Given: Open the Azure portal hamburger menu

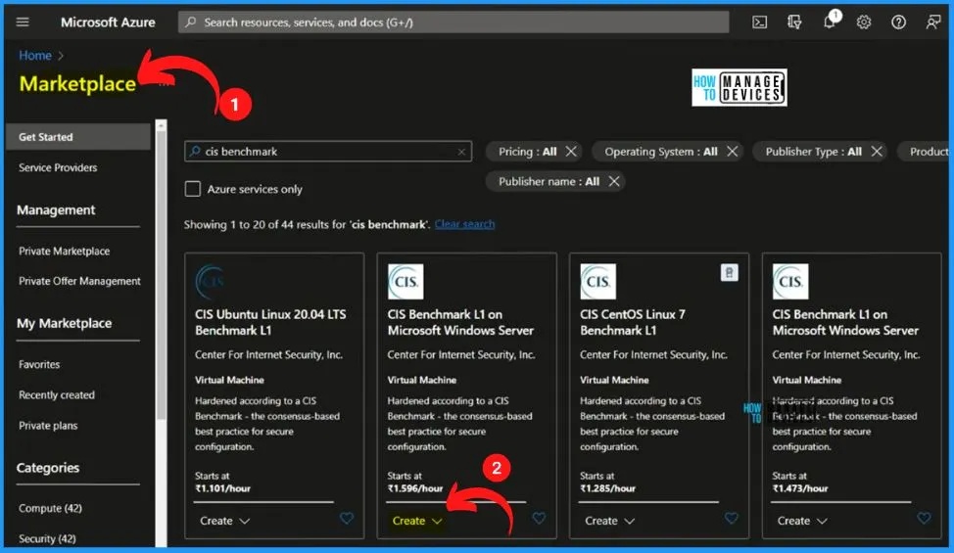Looking at the screenshot, I should pyautogui.click(x=23, y=22).
